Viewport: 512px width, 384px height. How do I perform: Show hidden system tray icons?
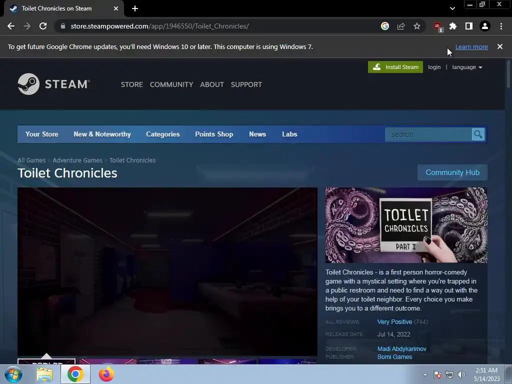click(425, 374)
